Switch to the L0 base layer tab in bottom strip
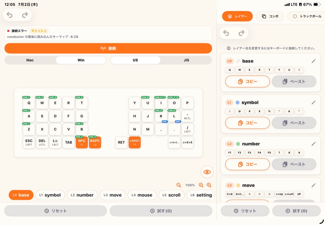Screen dimensions: 325x225 [x=21, y=195]
